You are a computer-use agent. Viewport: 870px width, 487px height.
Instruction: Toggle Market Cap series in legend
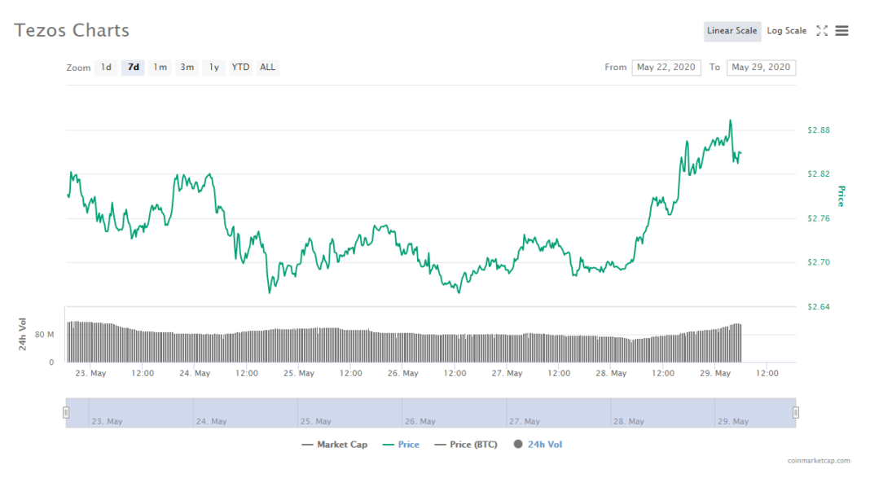click(x=335, y=445)
